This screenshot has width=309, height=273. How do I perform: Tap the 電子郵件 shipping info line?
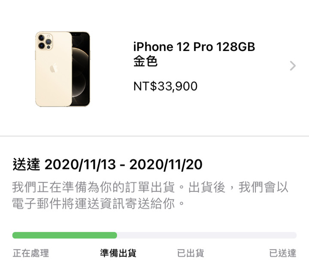click(x=98, y=204)
